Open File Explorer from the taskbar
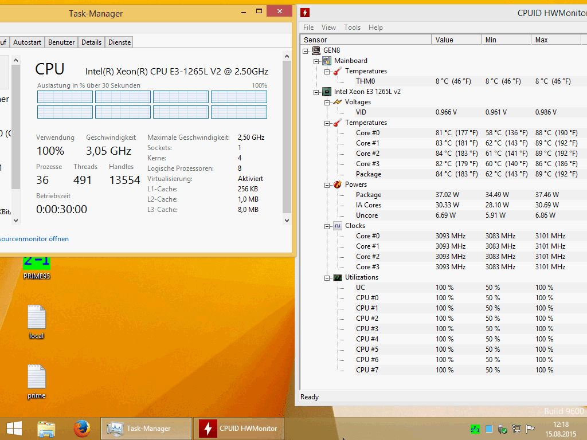This screenshot has height=440, width=587. (46, 429)
